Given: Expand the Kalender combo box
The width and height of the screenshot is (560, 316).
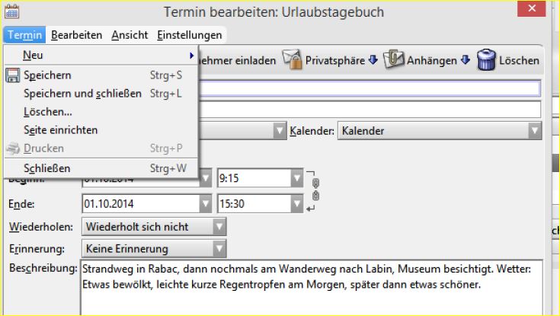Looking at the screenshot, I should pyautogui.click(x=534, y=131).
